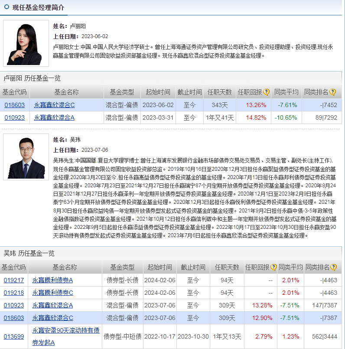The image size is (345, 349).
Task: Click 12.90% return value
Action: coord(262,318)
